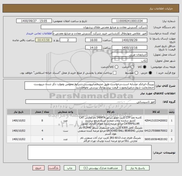Click the واحد شمارش column header
The height and width of the screenshot is (176, 182).
(x=65, y=112)
